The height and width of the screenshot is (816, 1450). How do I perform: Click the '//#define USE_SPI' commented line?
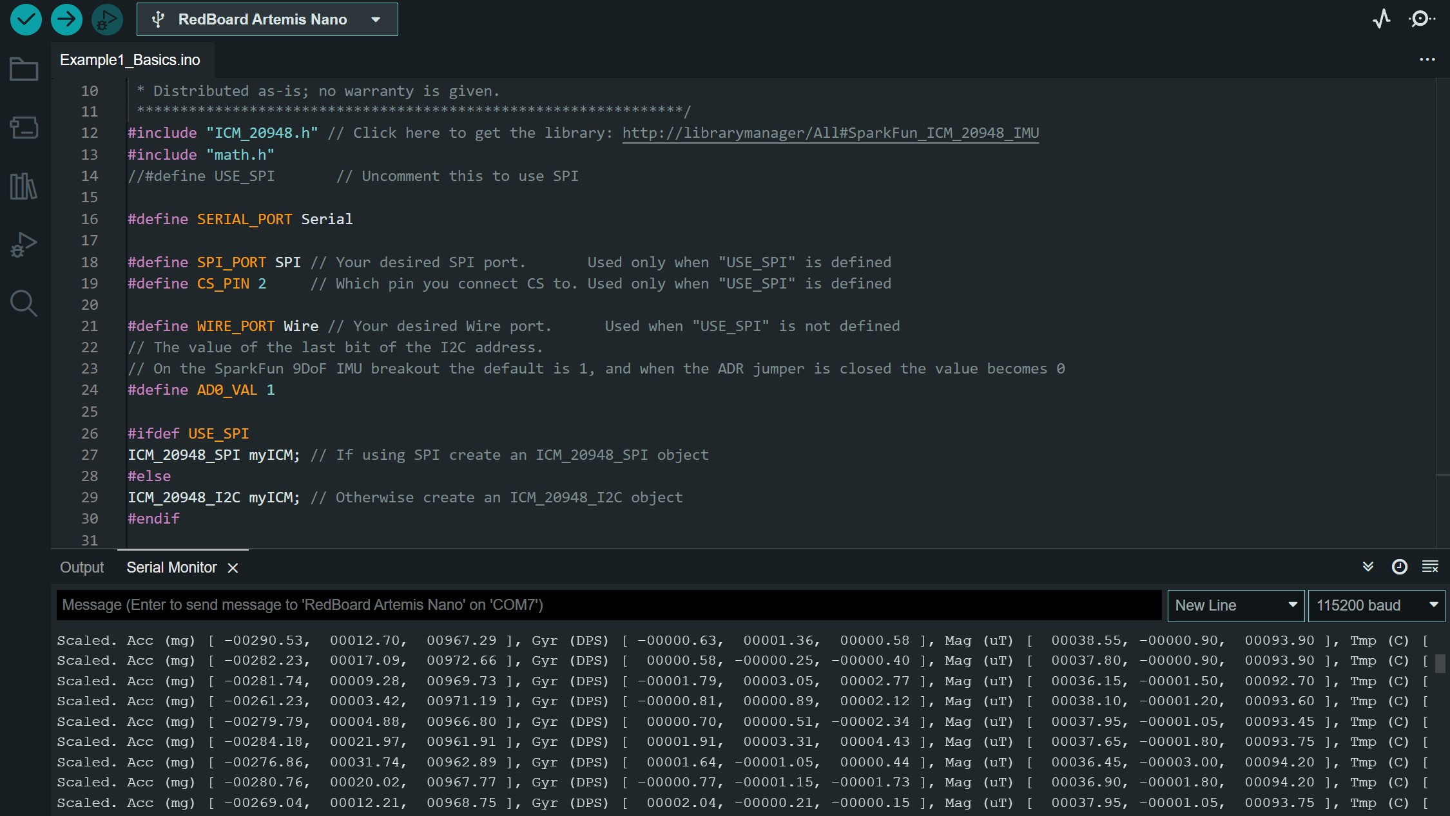tap(353, 176)
